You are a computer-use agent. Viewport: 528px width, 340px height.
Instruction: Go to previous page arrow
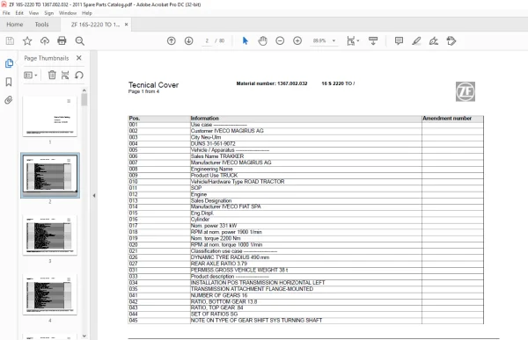click(172, 41)
